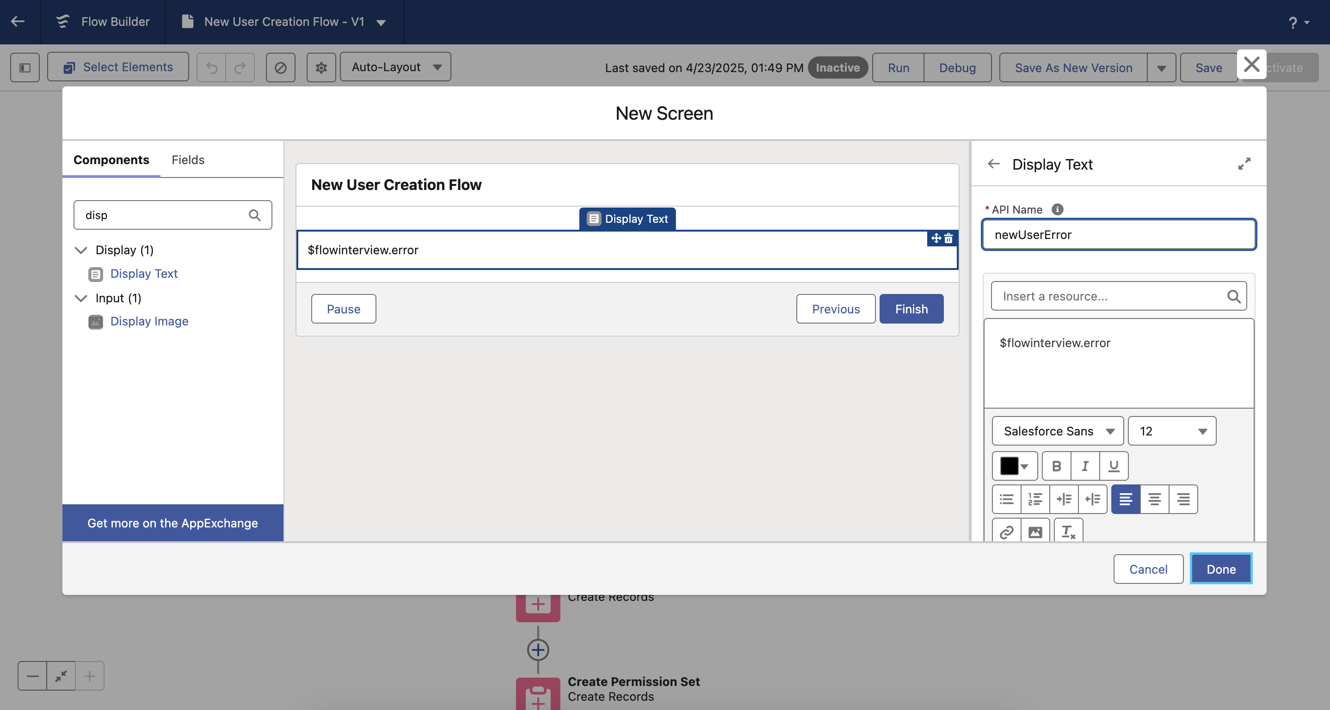Open the black text color picker
The width and height of the screenshot is (1330, 710).
[x=1014, y=466]
